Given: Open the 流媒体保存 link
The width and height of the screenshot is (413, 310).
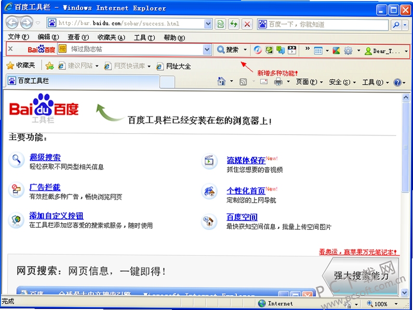Looking at the screenshot, I should pyautogui.click(x=246, y=160).
